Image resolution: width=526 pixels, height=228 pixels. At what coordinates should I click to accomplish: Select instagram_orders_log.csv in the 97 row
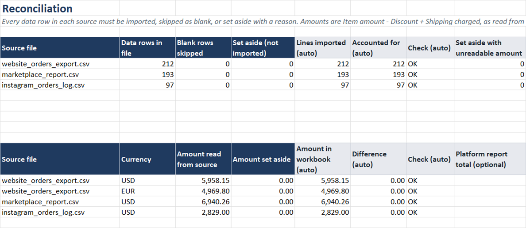[x=60, y=85]
